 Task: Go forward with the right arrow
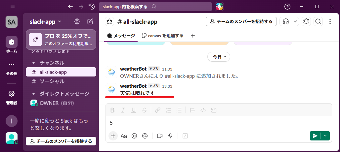(x=81, y=7)
